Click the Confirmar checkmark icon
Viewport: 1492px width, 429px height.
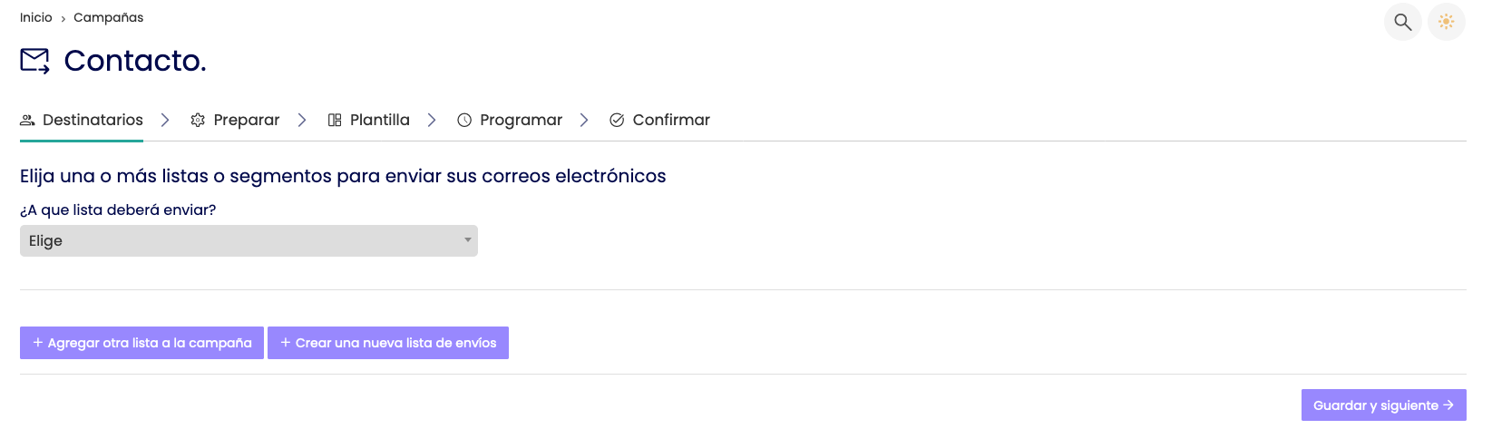pos(617,120)
